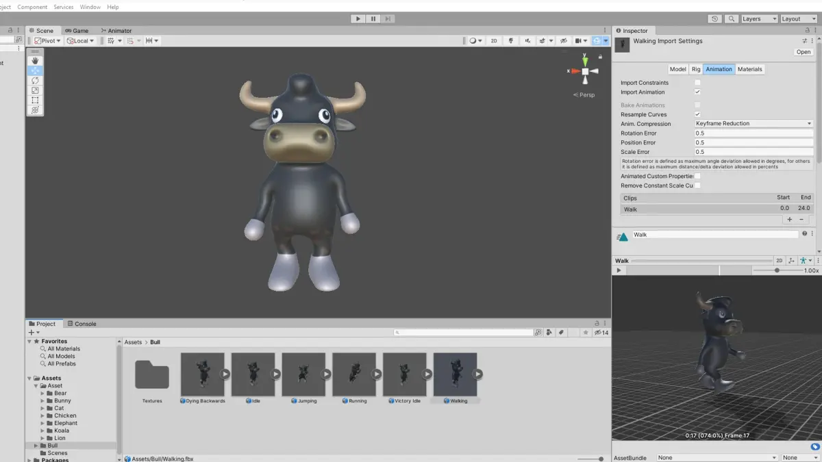
Task: Collapse the Favorites section
Action: coord(30,342)
